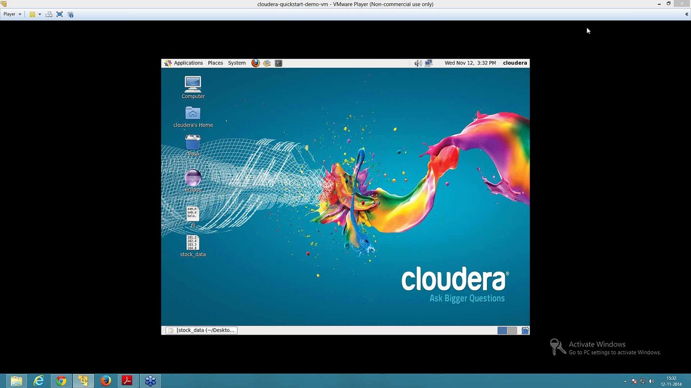Launch Firefox from the GNOME panel

255,63
